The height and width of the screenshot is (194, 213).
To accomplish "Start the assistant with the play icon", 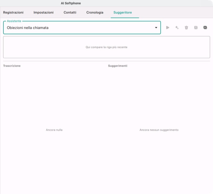I will tap(168, 28).
